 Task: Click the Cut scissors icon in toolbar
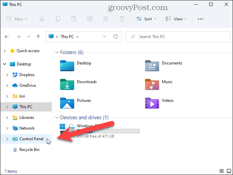point(42,19)
